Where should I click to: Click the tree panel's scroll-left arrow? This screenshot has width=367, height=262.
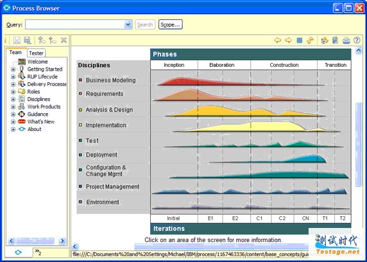click(x=12, y=241)
